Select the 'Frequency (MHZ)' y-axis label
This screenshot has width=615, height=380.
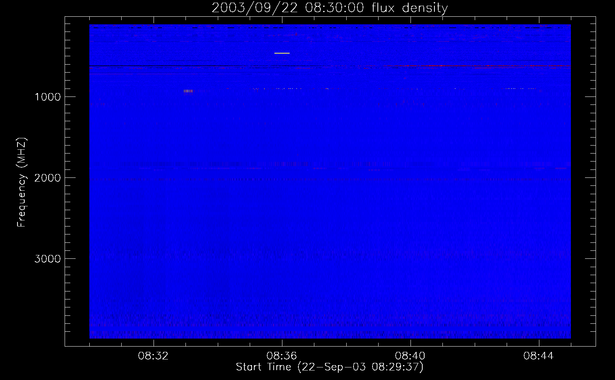coord(22,182)
